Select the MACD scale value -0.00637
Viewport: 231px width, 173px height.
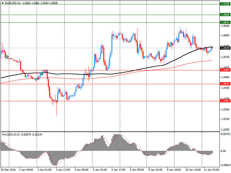tap(225, 165)
